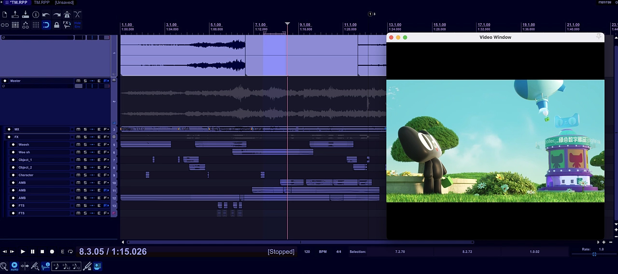
Task: Undo the last action
Action: (46, 14)
